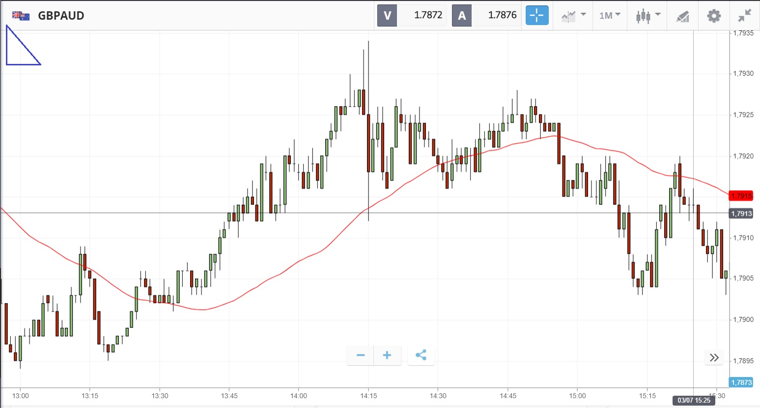The height and width of the screenshot is (408, 760).
Task: Click the blue 1.7873 current price label
Action: coord(741,382)
